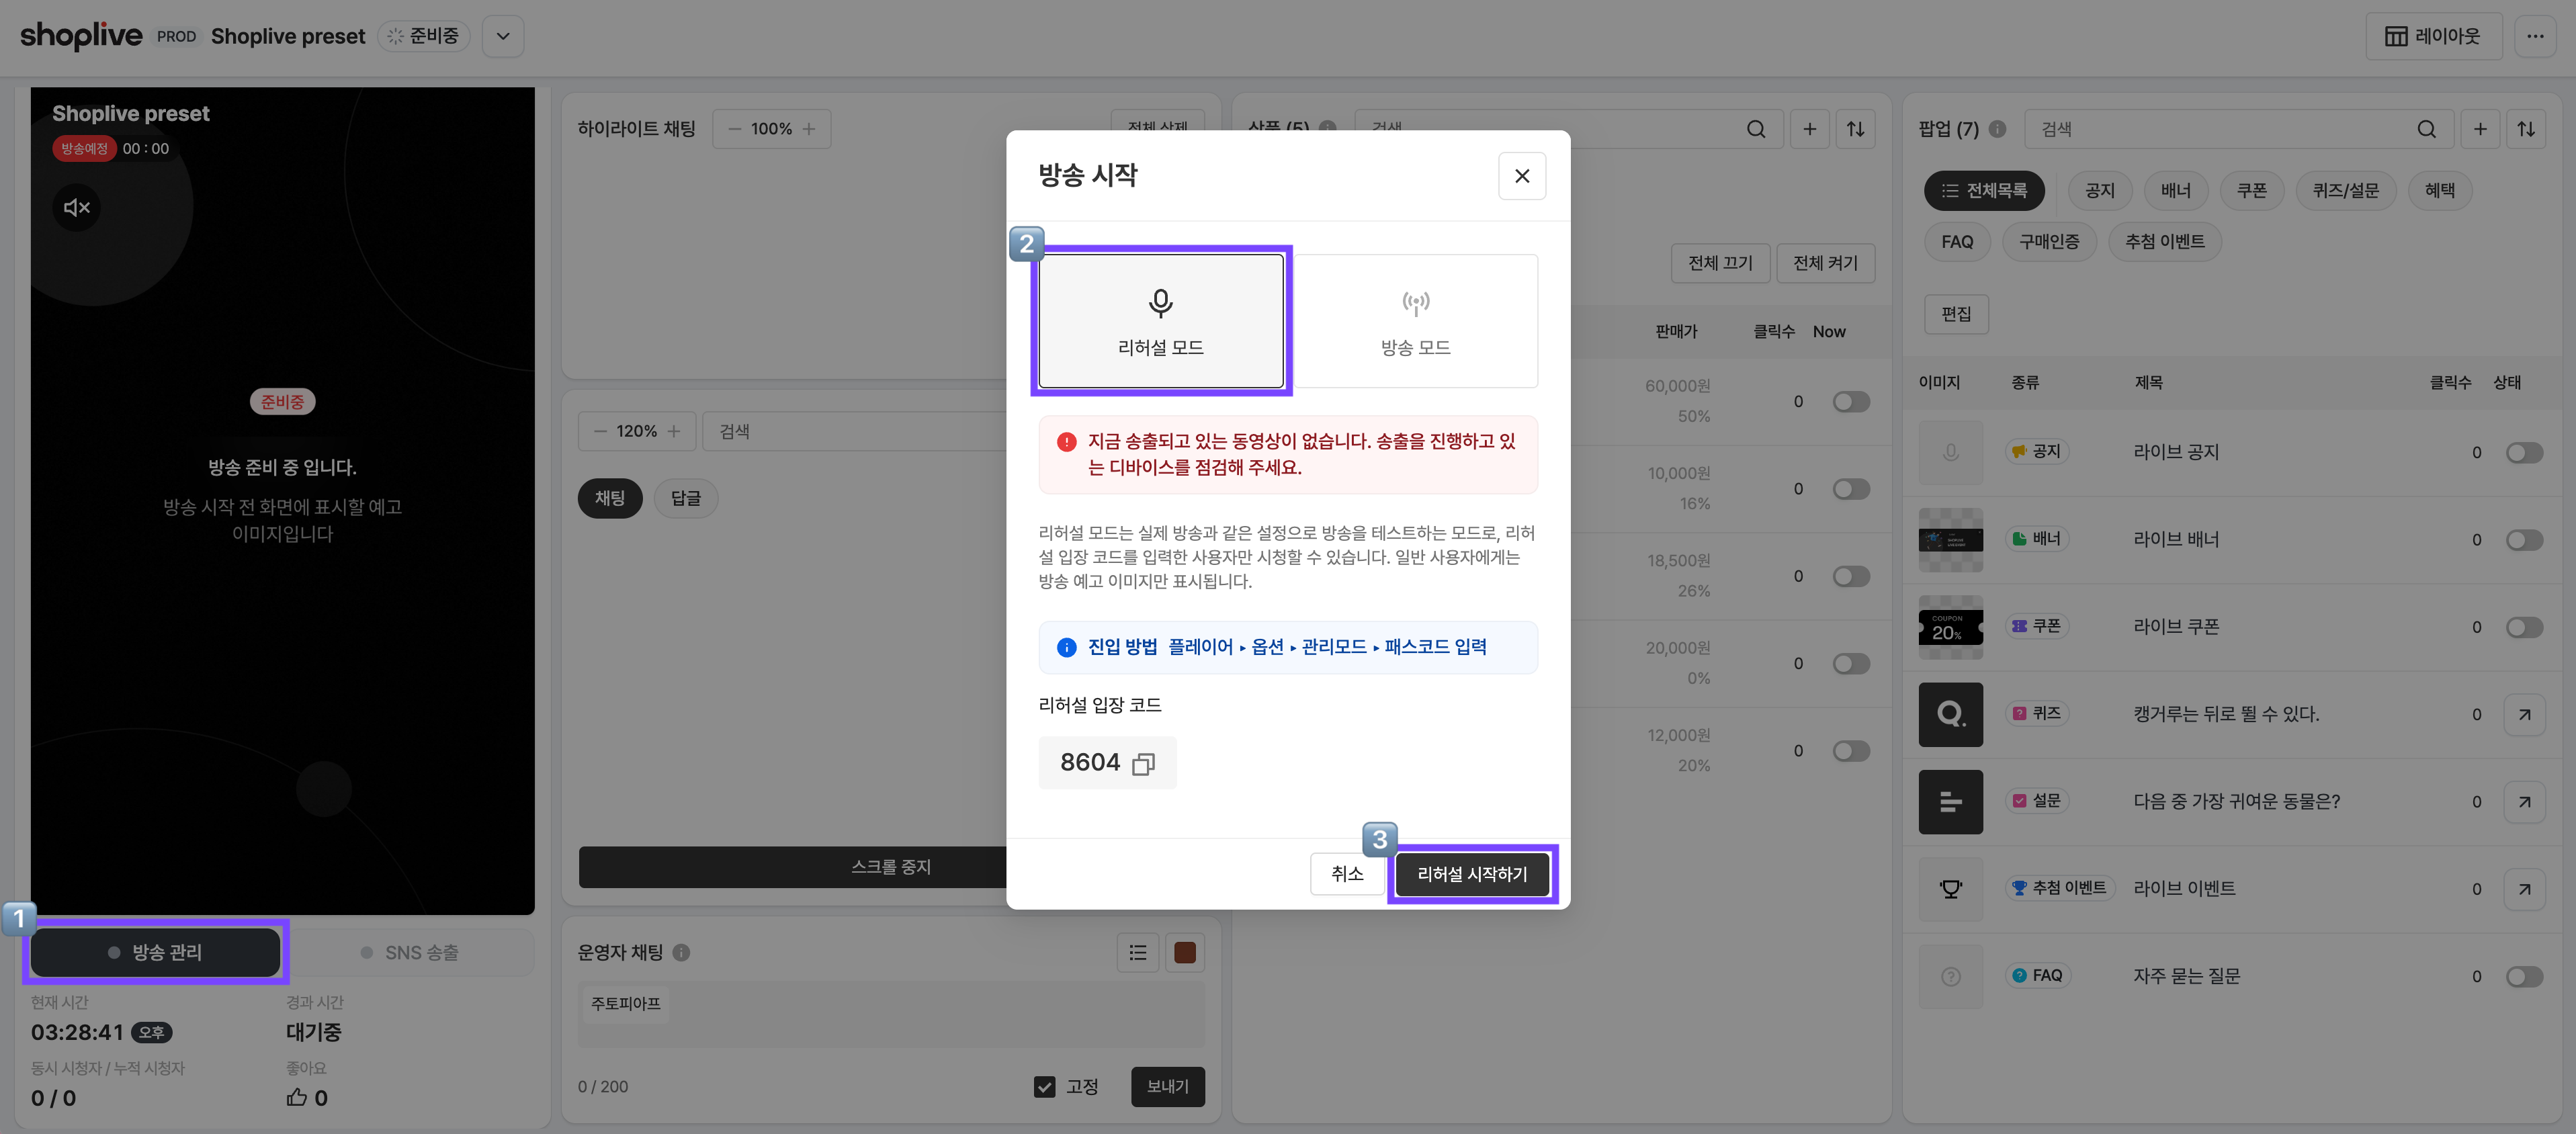
Task: Copy the rehearsal entry code 8604
Action: tap(1143, 764)
